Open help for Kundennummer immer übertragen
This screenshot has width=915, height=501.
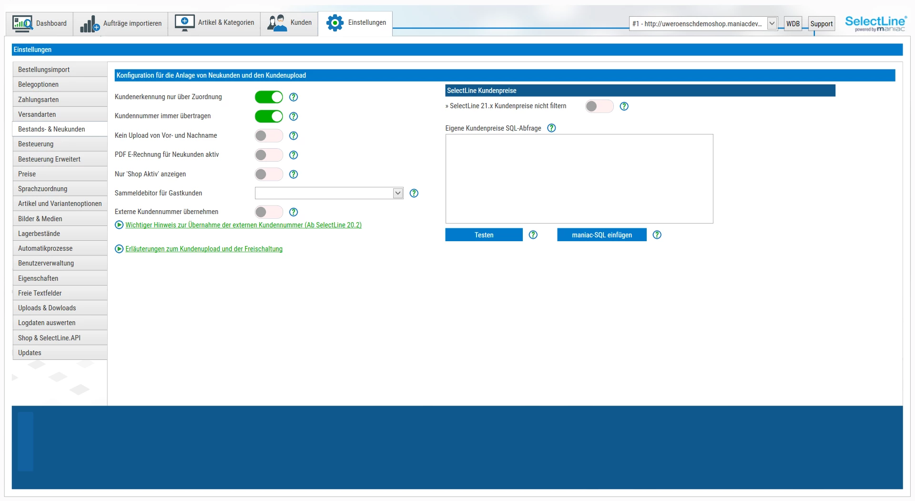click(294, 116)
